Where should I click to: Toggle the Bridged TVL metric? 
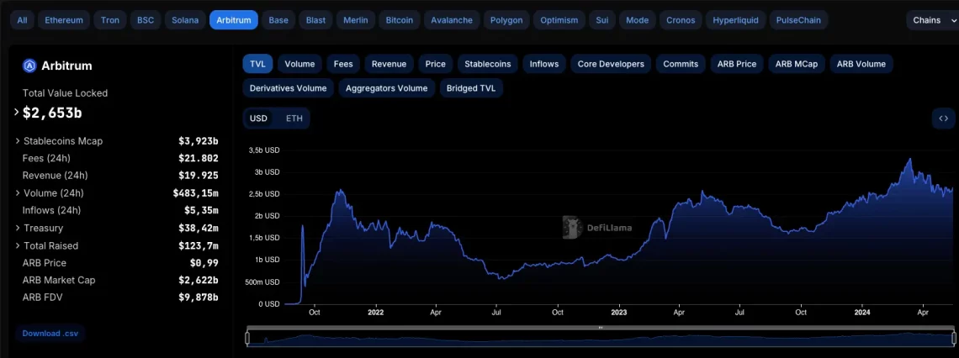tap(471, 88)
